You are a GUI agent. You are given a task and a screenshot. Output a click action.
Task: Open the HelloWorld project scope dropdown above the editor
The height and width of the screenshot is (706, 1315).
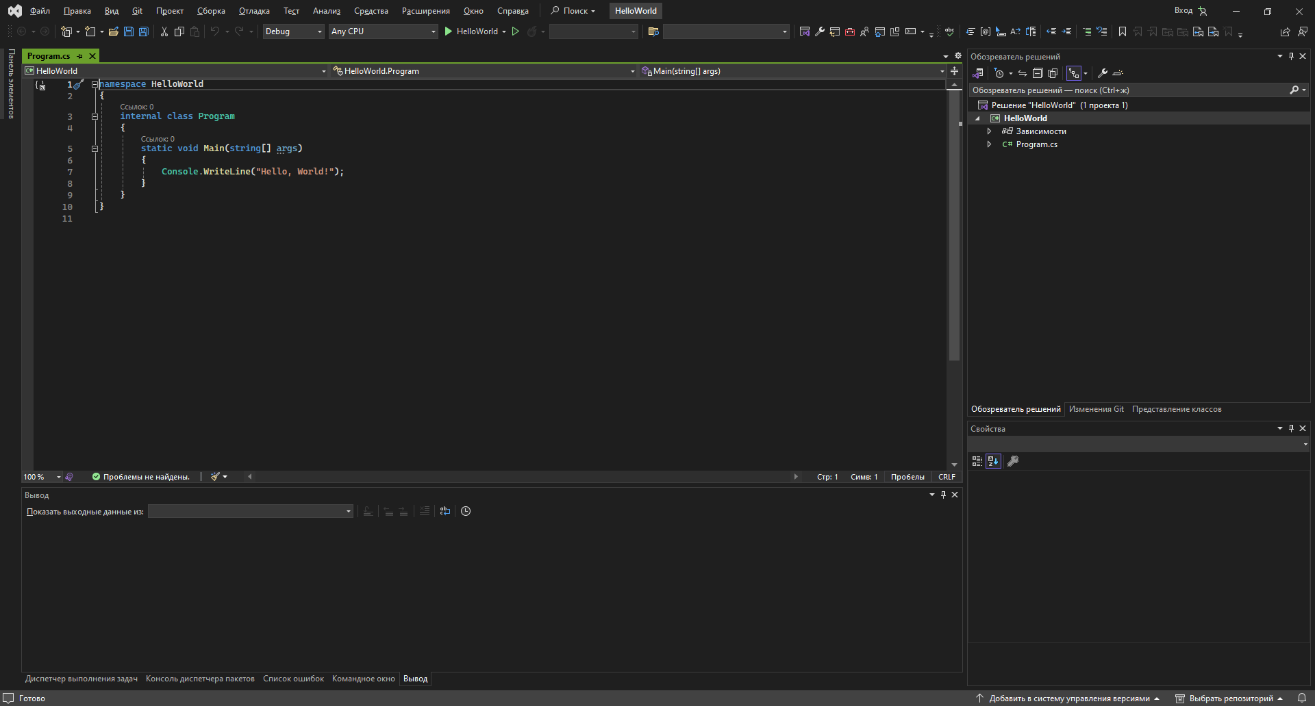coord(175,71)
